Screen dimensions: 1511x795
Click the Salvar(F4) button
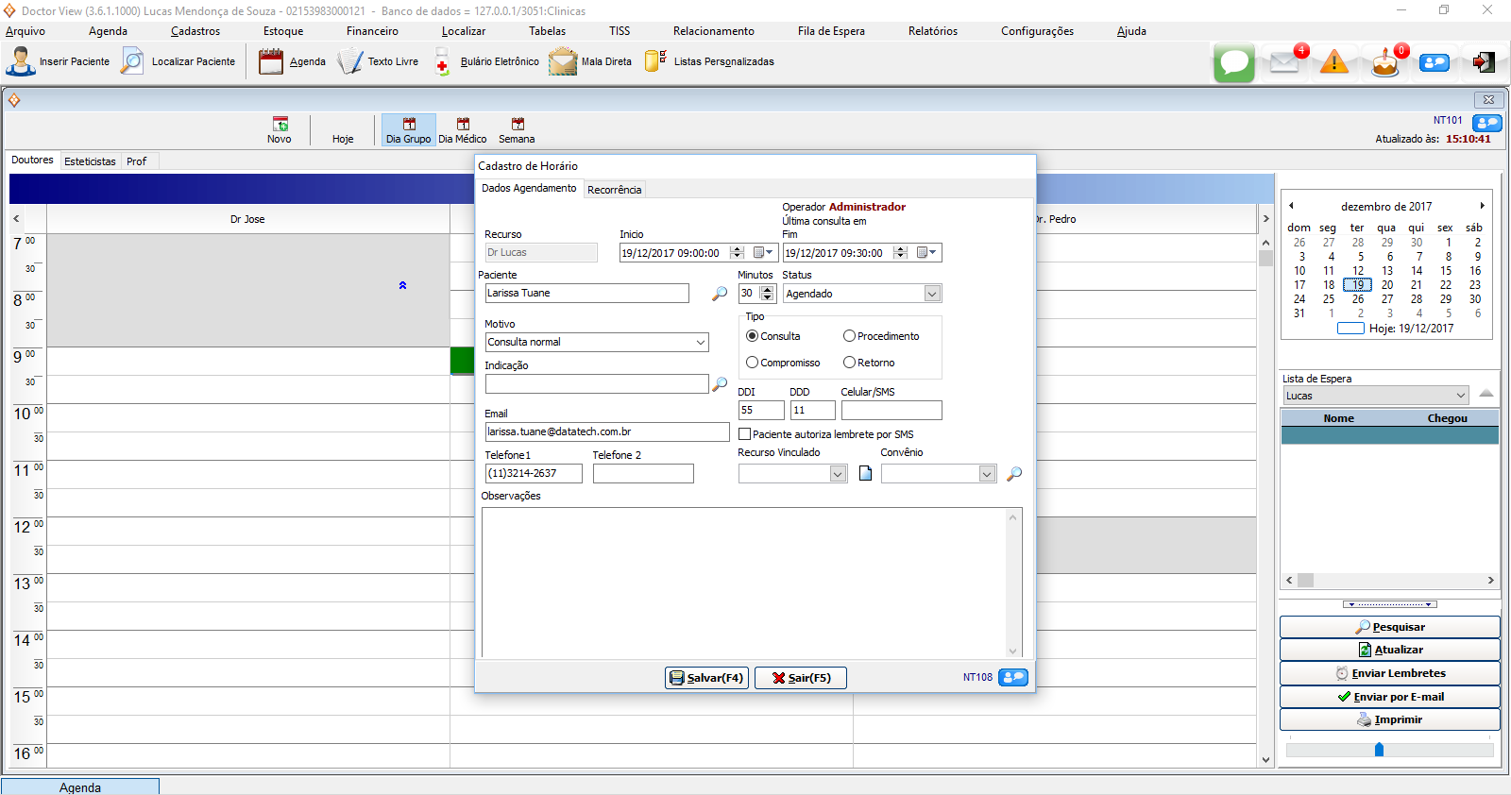(706, 678)
